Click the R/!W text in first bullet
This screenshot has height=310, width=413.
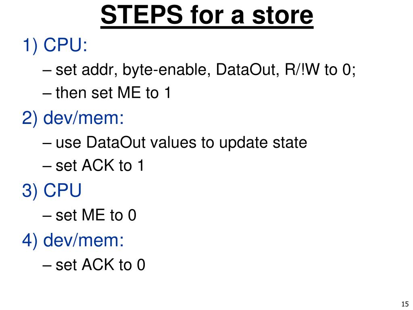coord(302,69)
